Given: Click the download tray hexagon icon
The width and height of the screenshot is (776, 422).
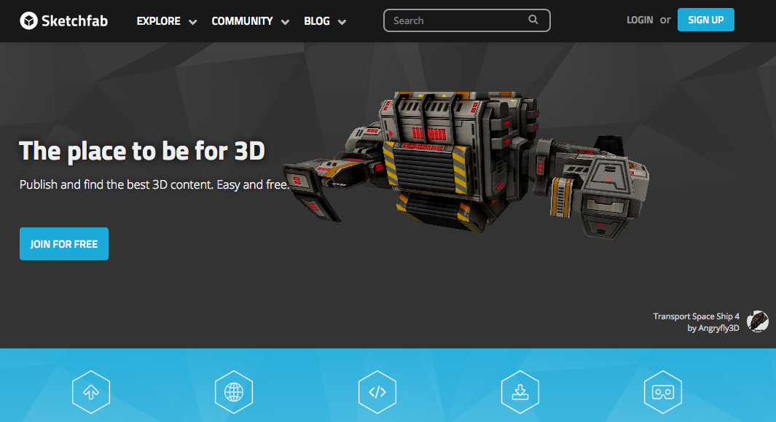Looking at the screenshot, I should 520,392.
